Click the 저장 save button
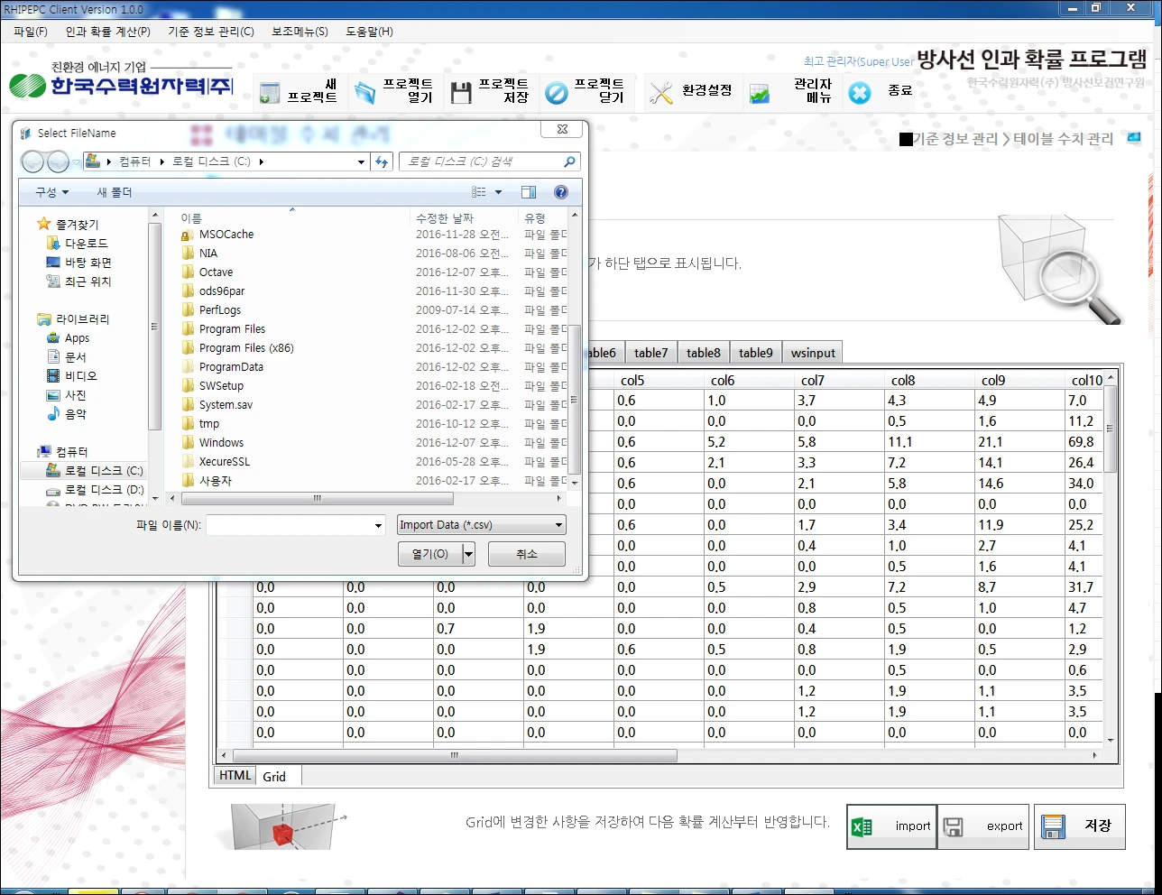Image resolution: width=1162 pixels, height=895 pixels. 1080,826
